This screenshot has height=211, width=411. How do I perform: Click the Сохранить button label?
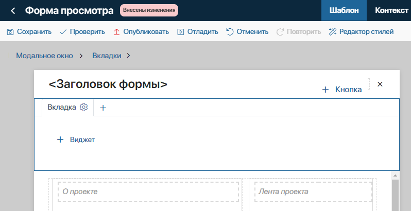pyautogui.click(x=34, y=32)
